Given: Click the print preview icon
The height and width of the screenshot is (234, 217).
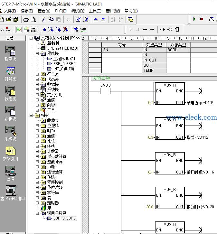Looking at the screenshot, I should 33,19.
